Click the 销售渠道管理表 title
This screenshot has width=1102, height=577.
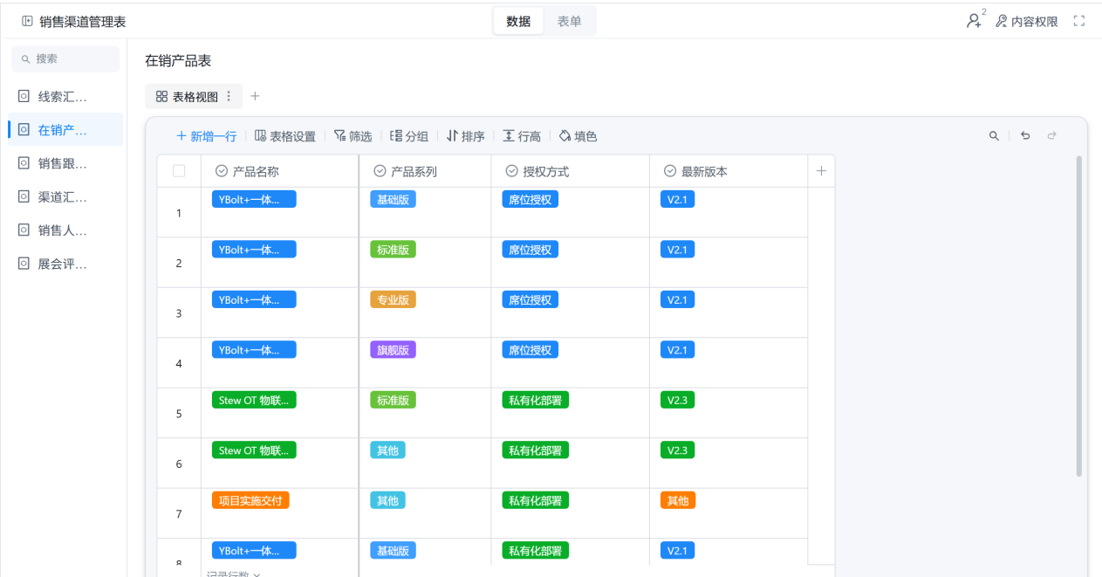[x=82, y=21]
